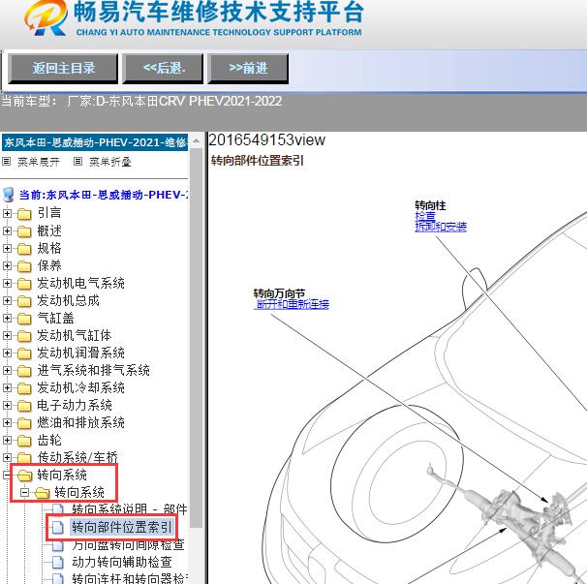The height and width of the screenshot is (584, 587).
Task: Open the 动力转向辅助检查 tree entry
Action: click(x=122, y=562)
